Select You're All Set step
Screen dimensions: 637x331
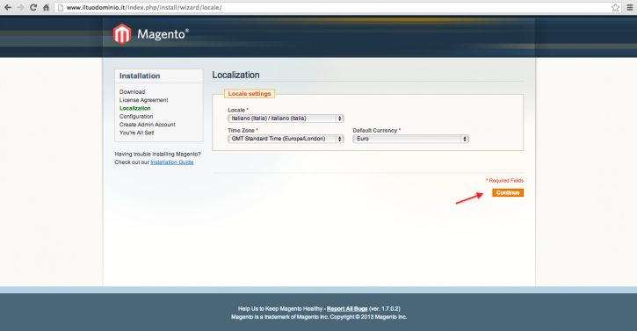click(x=136, y=133)
